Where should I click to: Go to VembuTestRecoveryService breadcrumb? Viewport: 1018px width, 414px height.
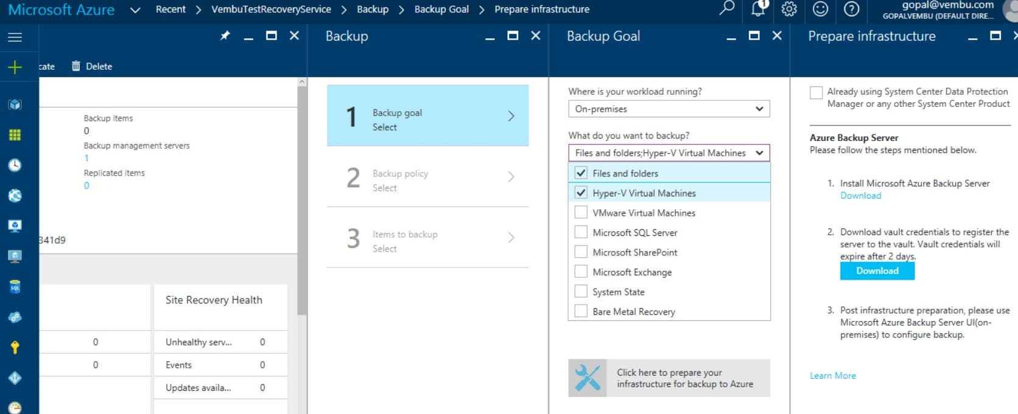point(271,9)
